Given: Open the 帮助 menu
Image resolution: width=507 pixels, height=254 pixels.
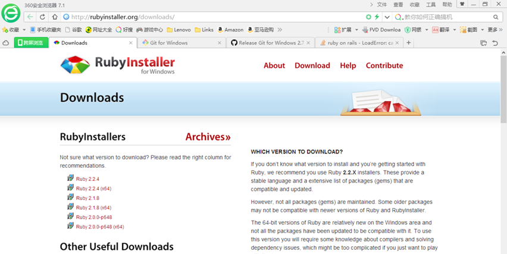Looking at the screenshot, I should [447, 5].
